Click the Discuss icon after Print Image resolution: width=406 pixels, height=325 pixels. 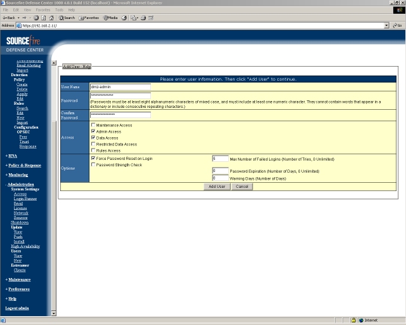pos(151,18)
